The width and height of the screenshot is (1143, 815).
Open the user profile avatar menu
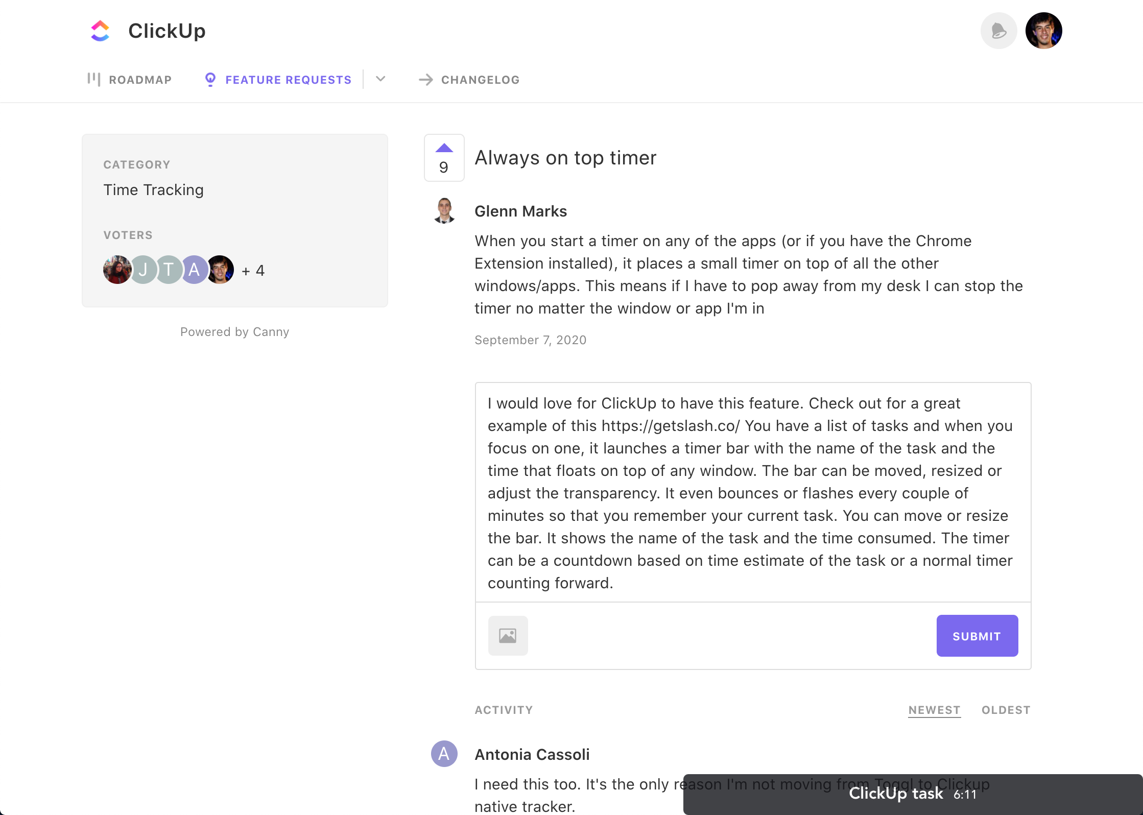click(x=1043, y=31)
